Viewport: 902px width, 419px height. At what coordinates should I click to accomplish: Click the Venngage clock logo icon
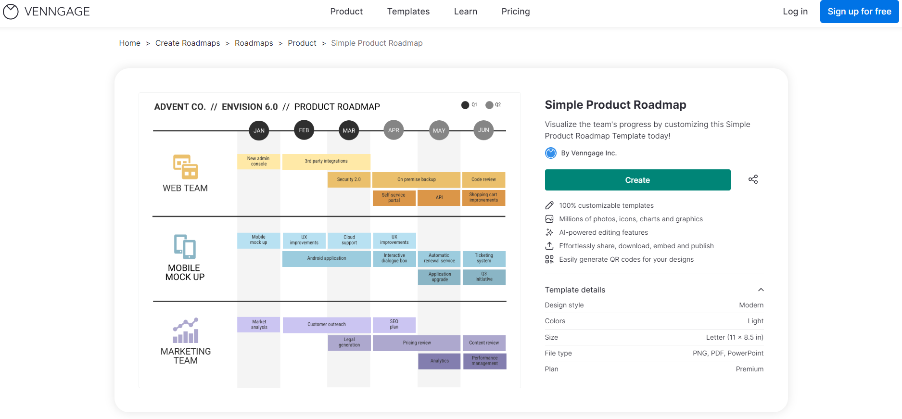point(11,12)
